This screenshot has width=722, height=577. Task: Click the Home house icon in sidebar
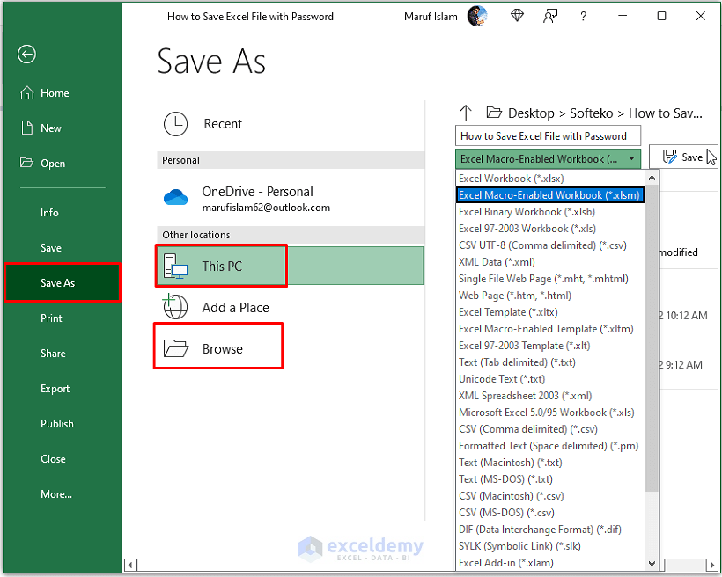(x=27, y=93)
